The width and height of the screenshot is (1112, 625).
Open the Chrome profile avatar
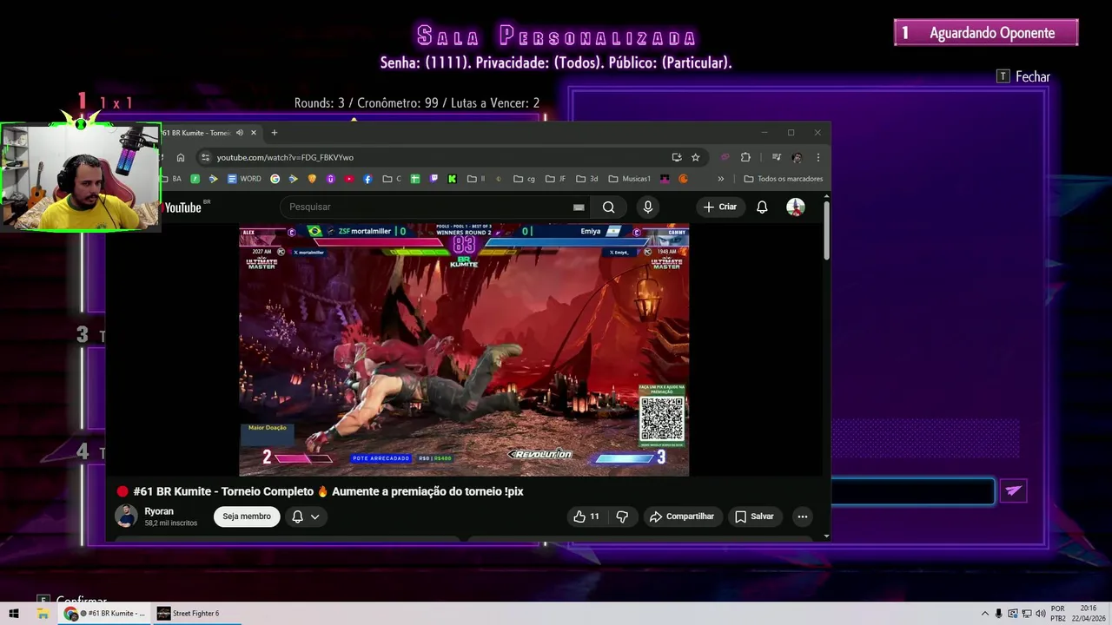click(797, 157)
